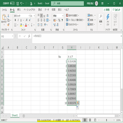Click the Format Painter brush icon
Viewport: 123px width, 123px height.
coord(8,25)
